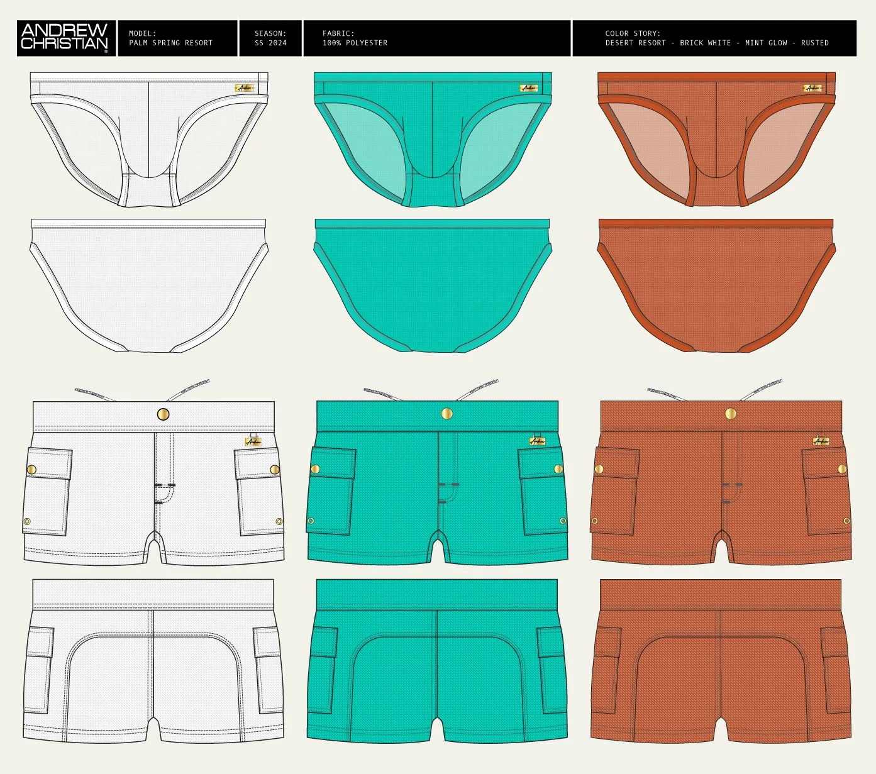Open the mint brief back view

pyautogui.click(x=433, y=285)
